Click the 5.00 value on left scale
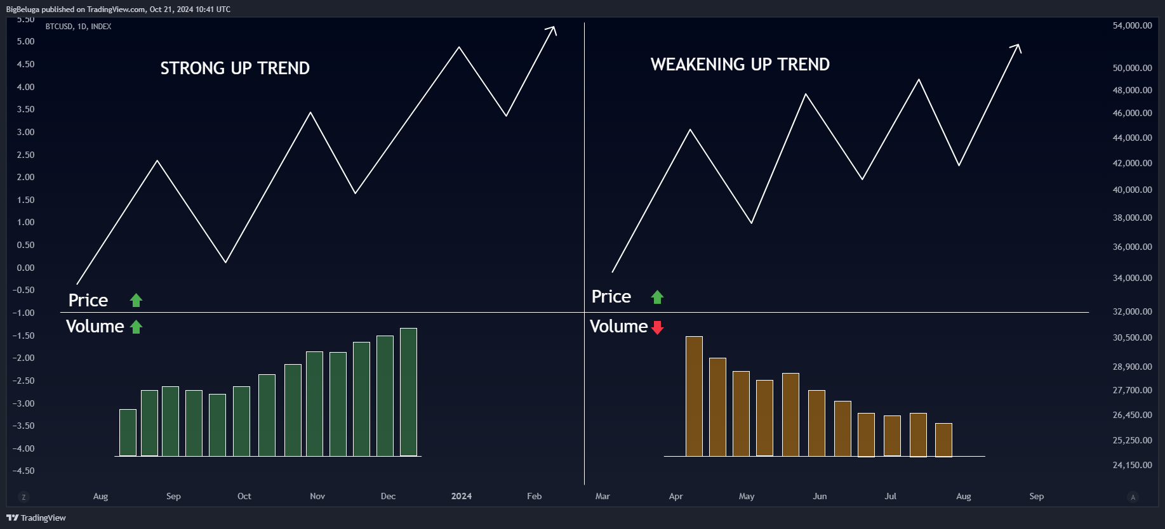This screenshot has height=529, width=1165. point(26,41)
